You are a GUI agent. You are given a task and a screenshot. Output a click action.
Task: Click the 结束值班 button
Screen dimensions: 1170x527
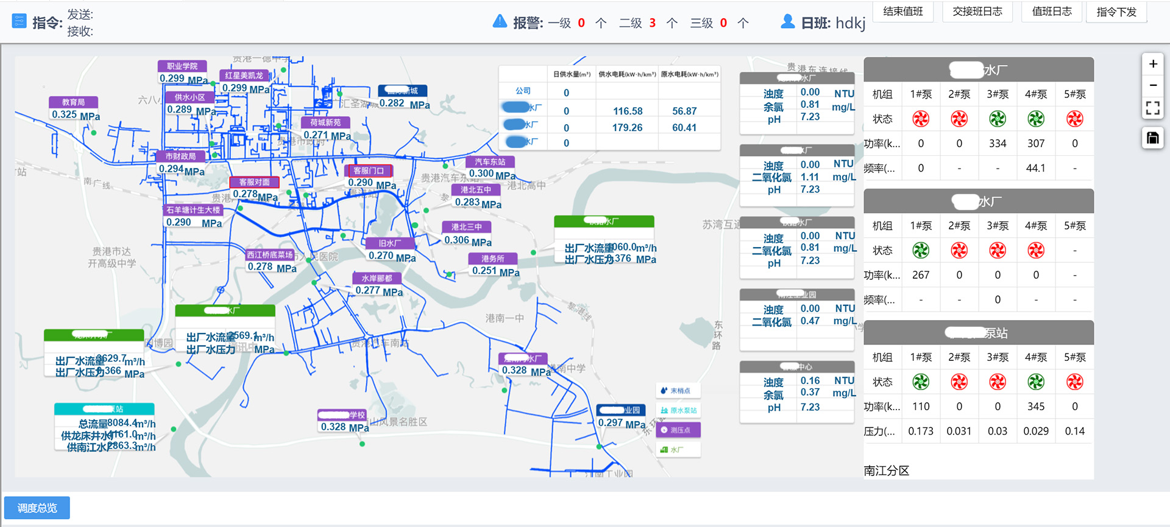coord(902,12)
